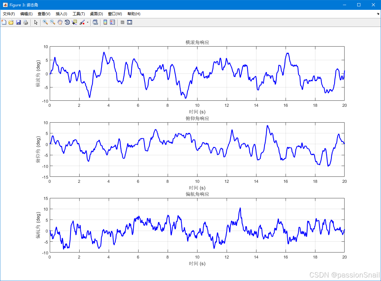This screenshot has height=281, width=381.
Task: Open file using the folder icon
Action: (11, 22)
